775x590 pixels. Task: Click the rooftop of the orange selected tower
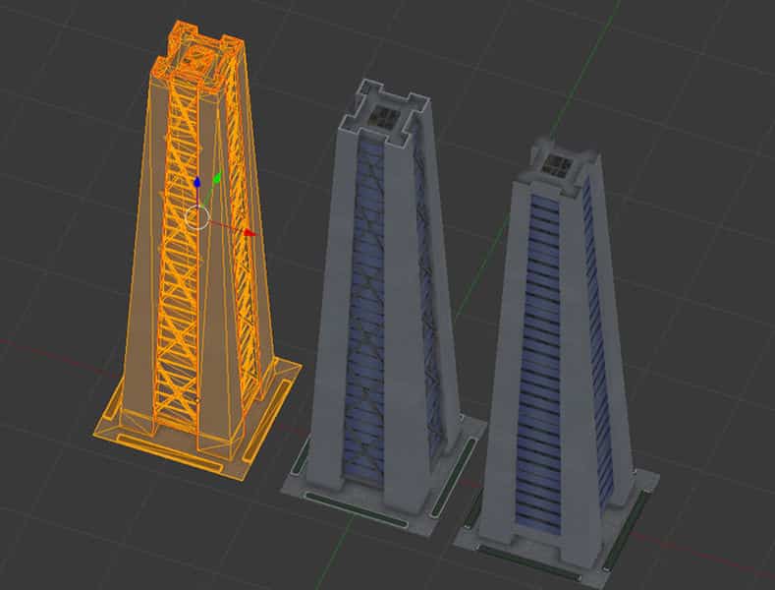pos(201,49)
